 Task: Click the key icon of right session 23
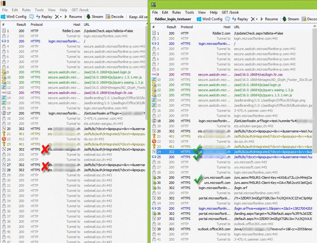(154, 147)
